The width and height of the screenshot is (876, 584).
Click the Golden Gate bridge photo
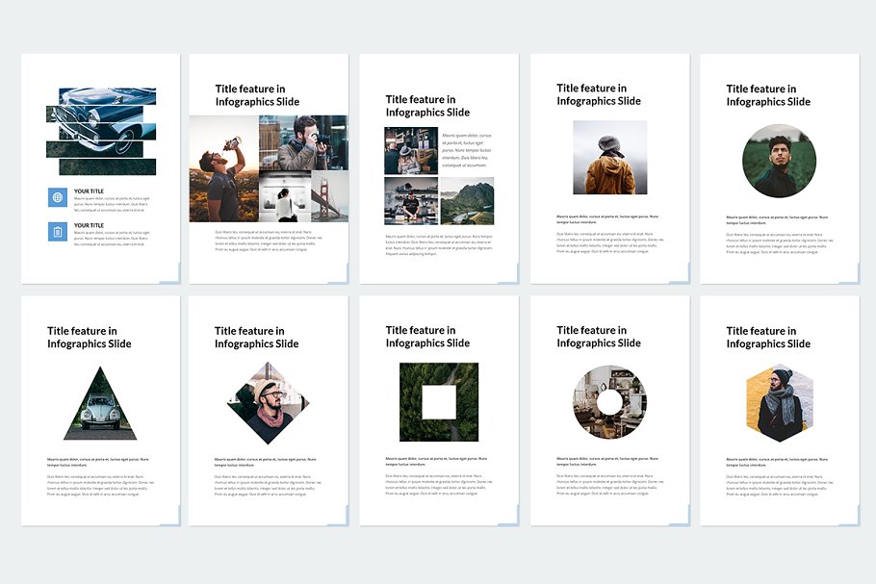[328, 197]
